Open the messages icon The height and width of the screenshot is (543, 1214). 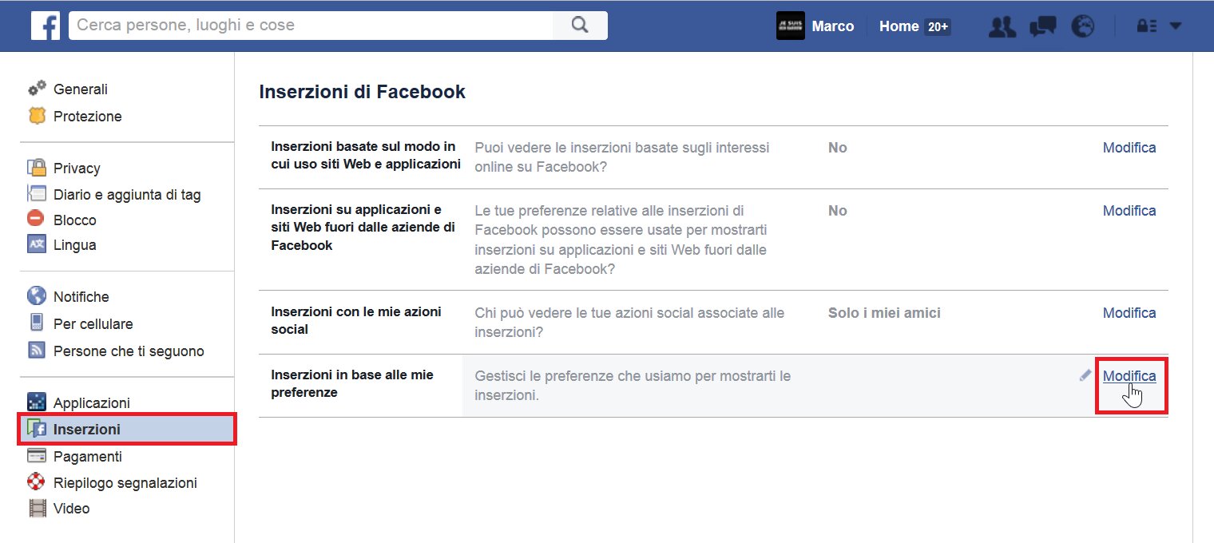point(1042,26)
